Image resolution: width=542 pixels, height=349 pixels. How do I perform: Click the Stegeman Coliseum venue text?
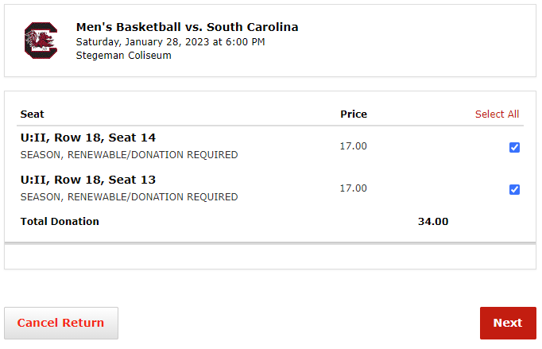coord(123,56)
